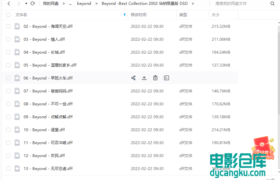Go to the beyond folder breadcrumb
This screenshot has height=180, width=280.
coord(84,4)
